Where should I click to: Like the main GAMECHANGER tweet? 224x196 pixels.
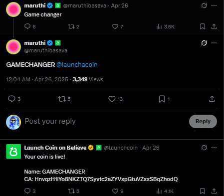pos(112,99)
